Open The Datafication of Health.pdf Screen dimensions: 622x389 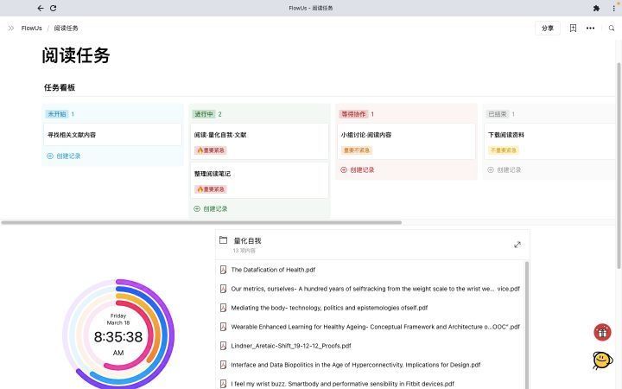(273, 270)
